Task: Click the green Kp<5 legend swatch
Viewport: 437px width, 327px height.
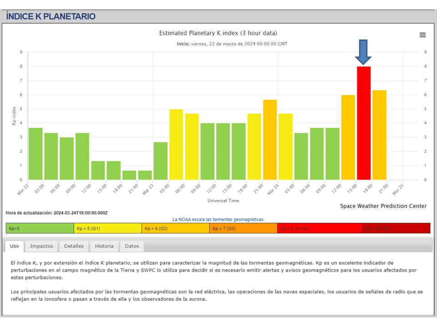Action: pos(40,228)
